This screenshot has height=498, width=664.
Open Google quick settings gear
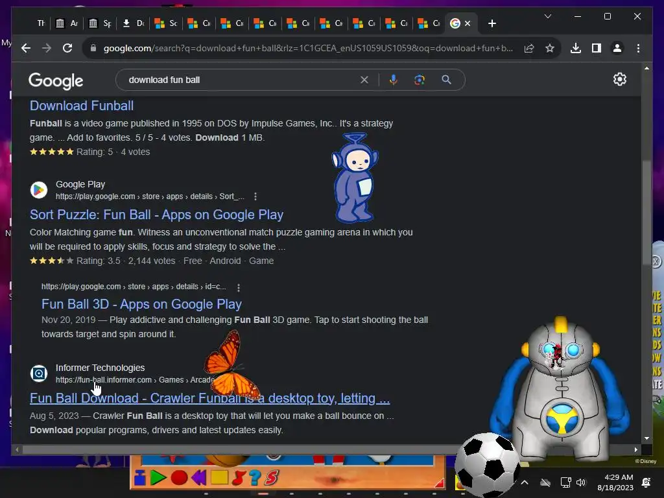pyautogui.click(x=619, y=79)
